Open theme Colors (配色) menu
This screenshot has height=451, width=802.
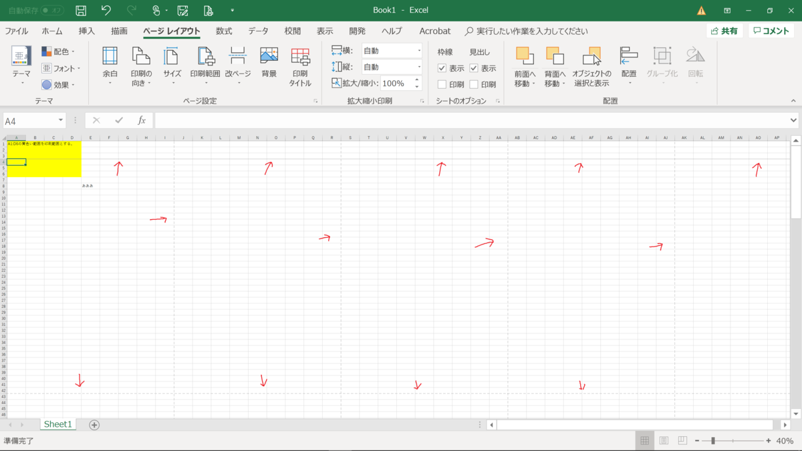pyautogui.click(x=58, y=51)
